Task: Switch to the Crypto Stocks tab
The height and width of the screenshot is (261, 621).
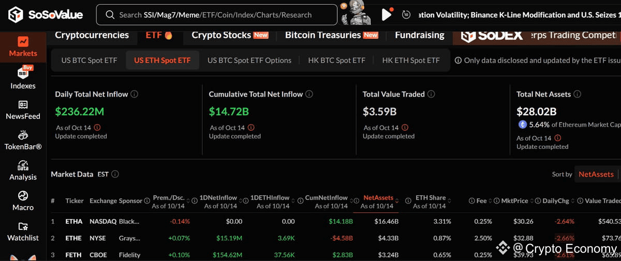Action: pyautogui.click(x=230, y=35)
